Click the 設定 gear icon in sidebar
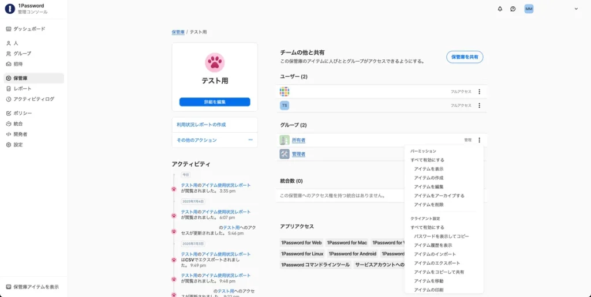Image resolution: width=591 pixels, height=297 pixels. (8, 145)
